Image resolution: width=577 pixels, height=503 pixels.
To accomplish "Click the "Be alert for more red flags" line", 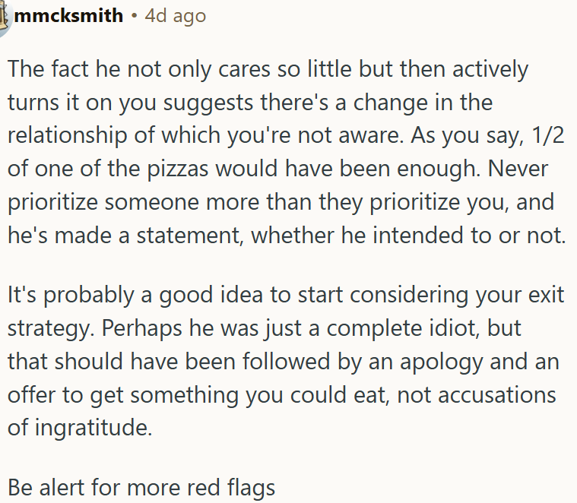I will (x=141, y=487).
